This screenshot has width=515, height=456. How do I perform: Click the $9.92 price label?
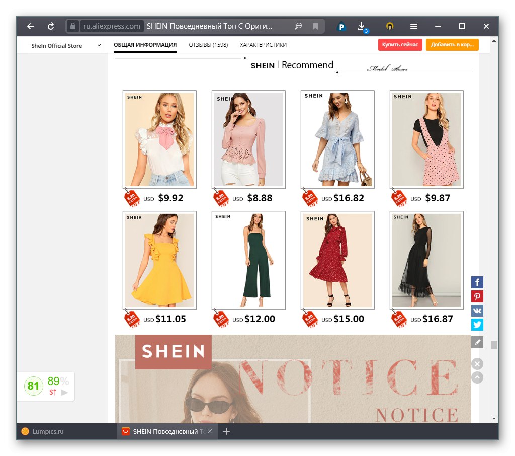click(x=170, y=198)
